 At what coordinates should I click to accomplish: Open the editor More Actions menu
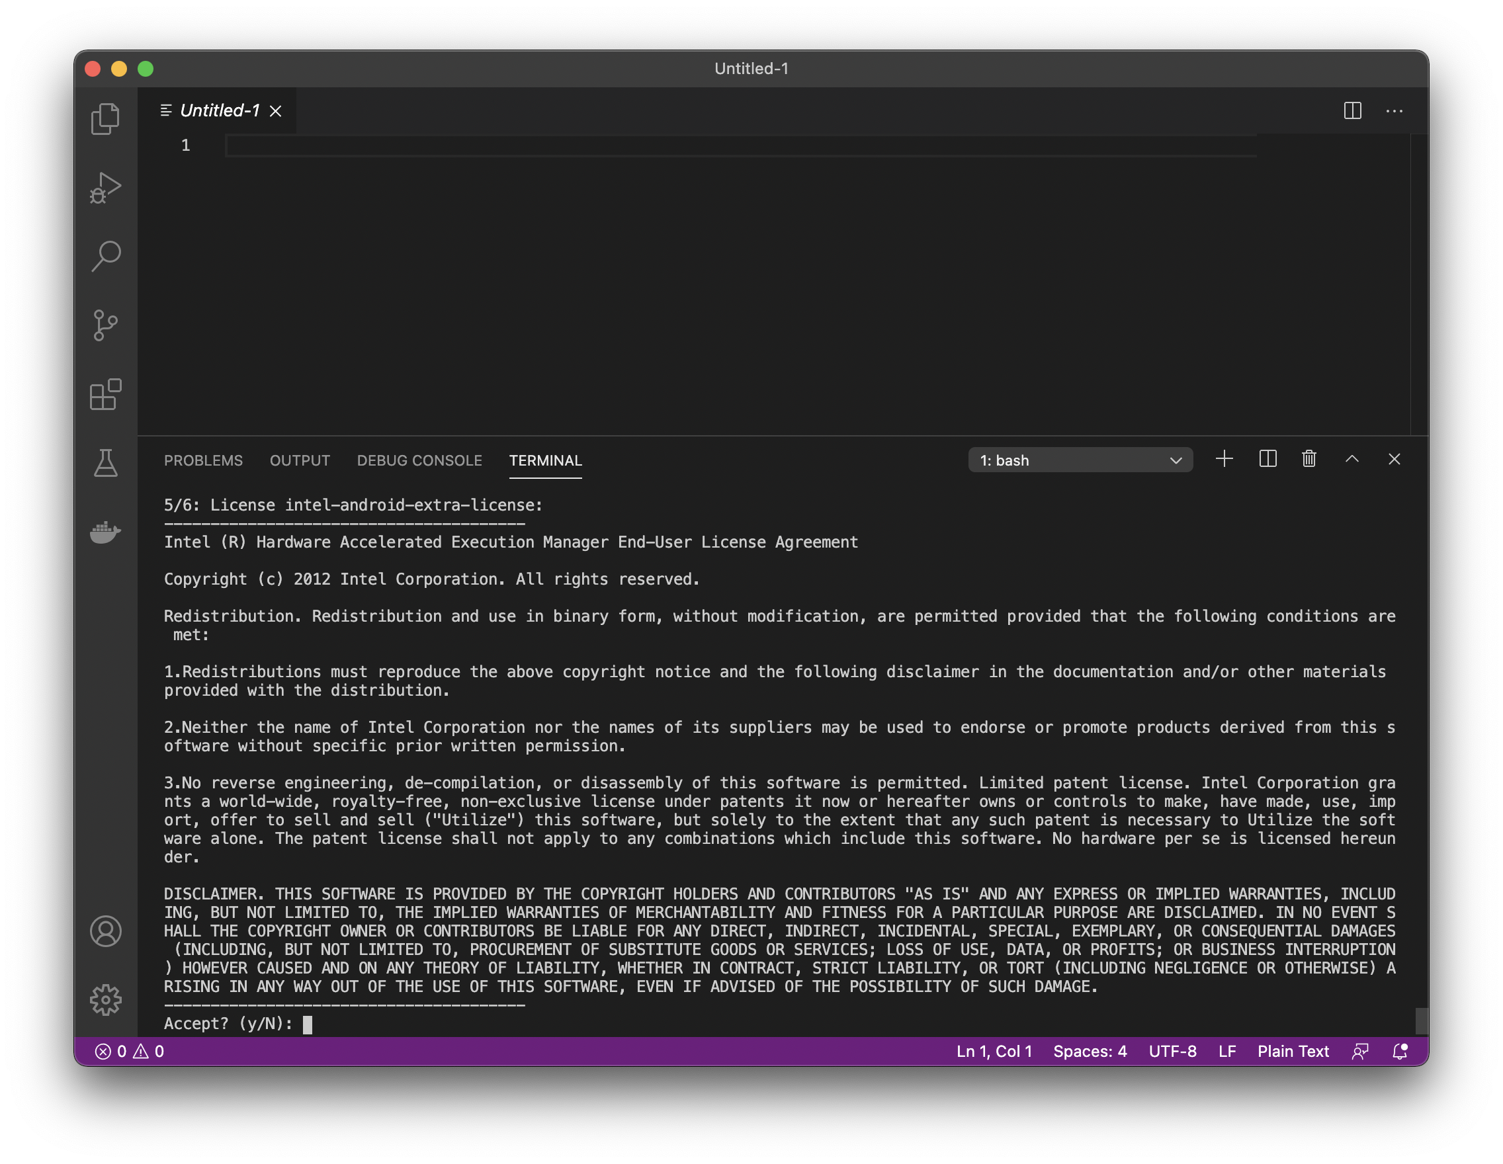pos(1395,110)
